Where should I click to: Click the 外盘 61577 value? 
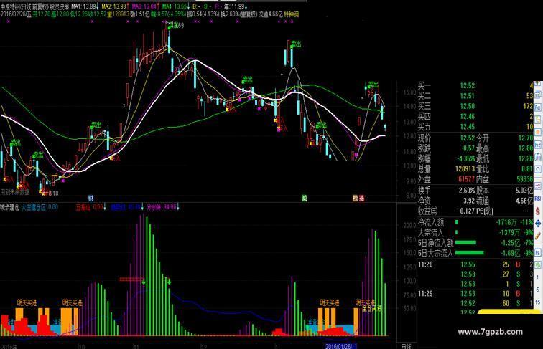(466, 179)
